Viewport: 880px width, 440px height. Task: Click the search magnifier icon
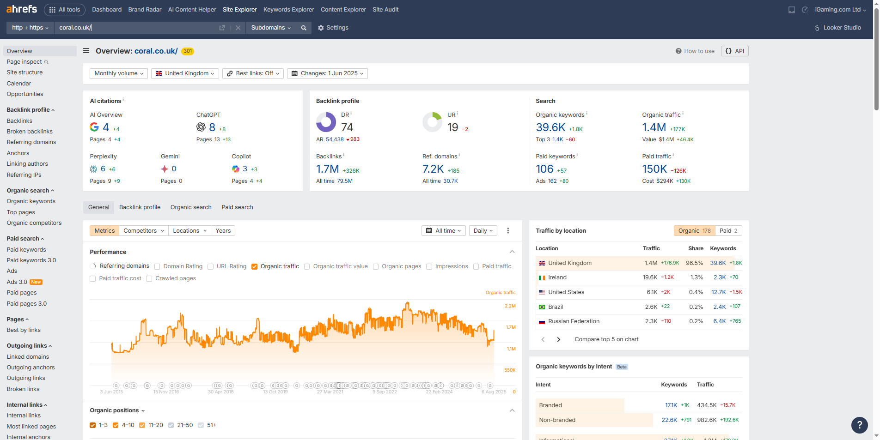(x=304, y=28)
